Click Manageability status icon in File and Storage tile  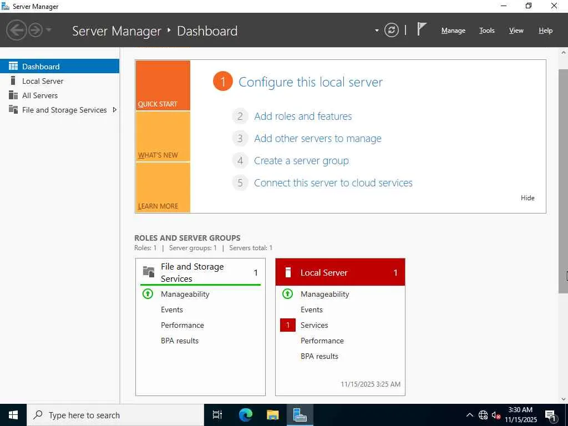(x=148, y=294)
